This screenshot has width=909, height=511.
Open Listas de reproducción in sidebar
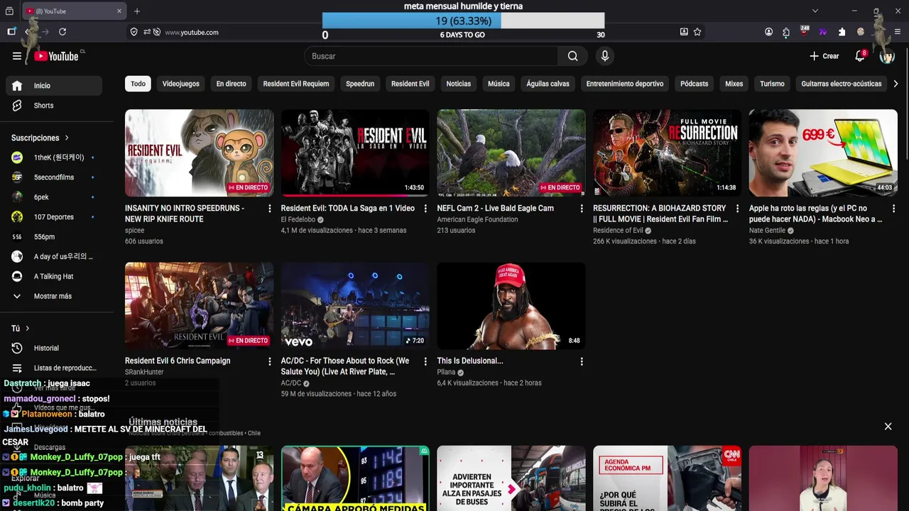point(54,368)
